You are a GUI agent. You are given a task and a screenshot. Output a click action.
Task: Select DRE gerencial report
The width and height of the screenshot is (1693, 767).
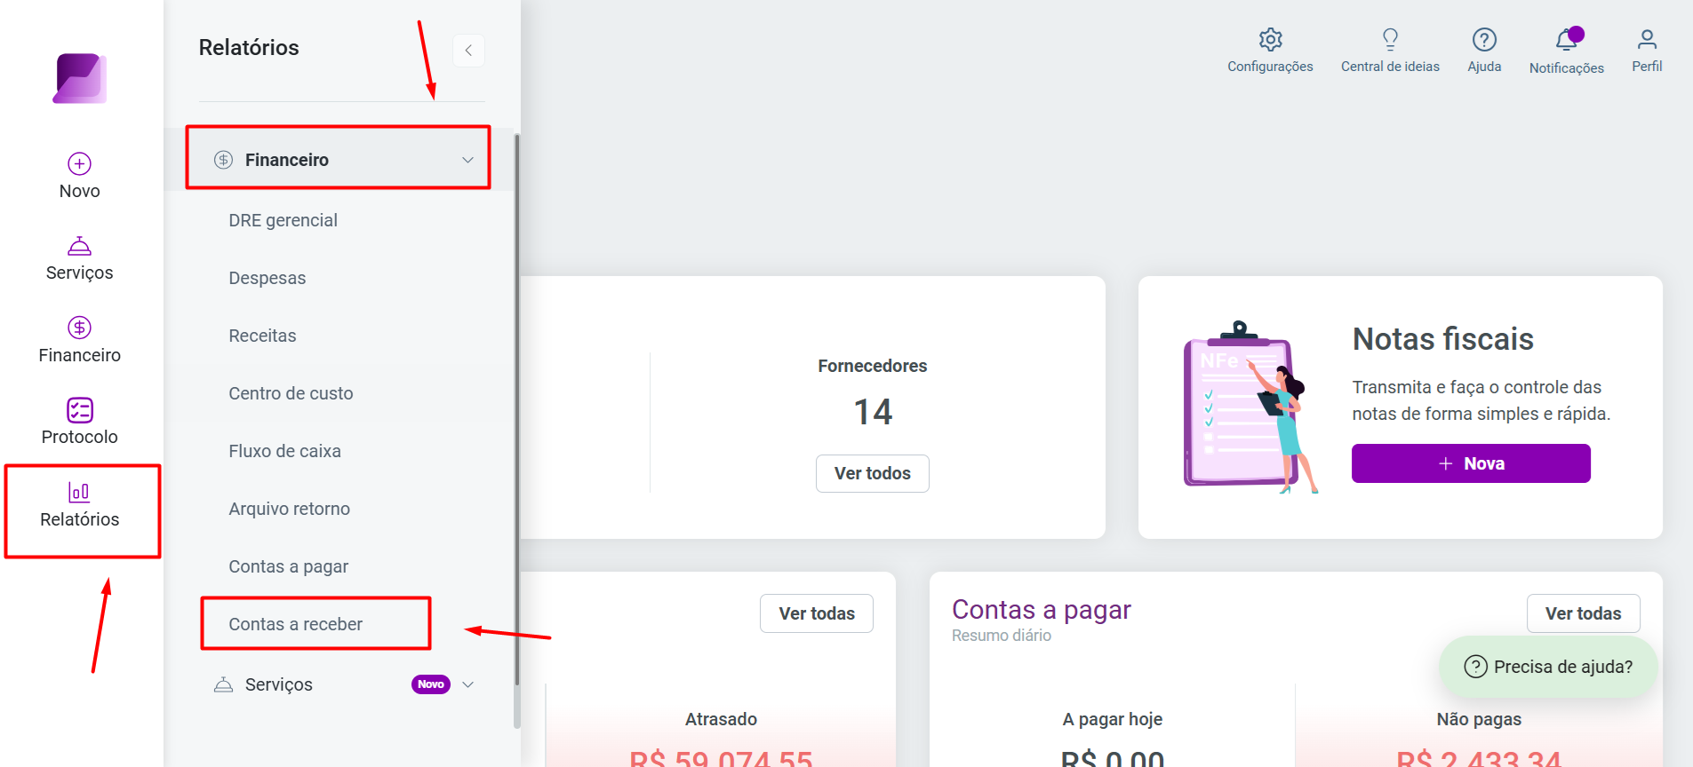click(x=283, y=220)
